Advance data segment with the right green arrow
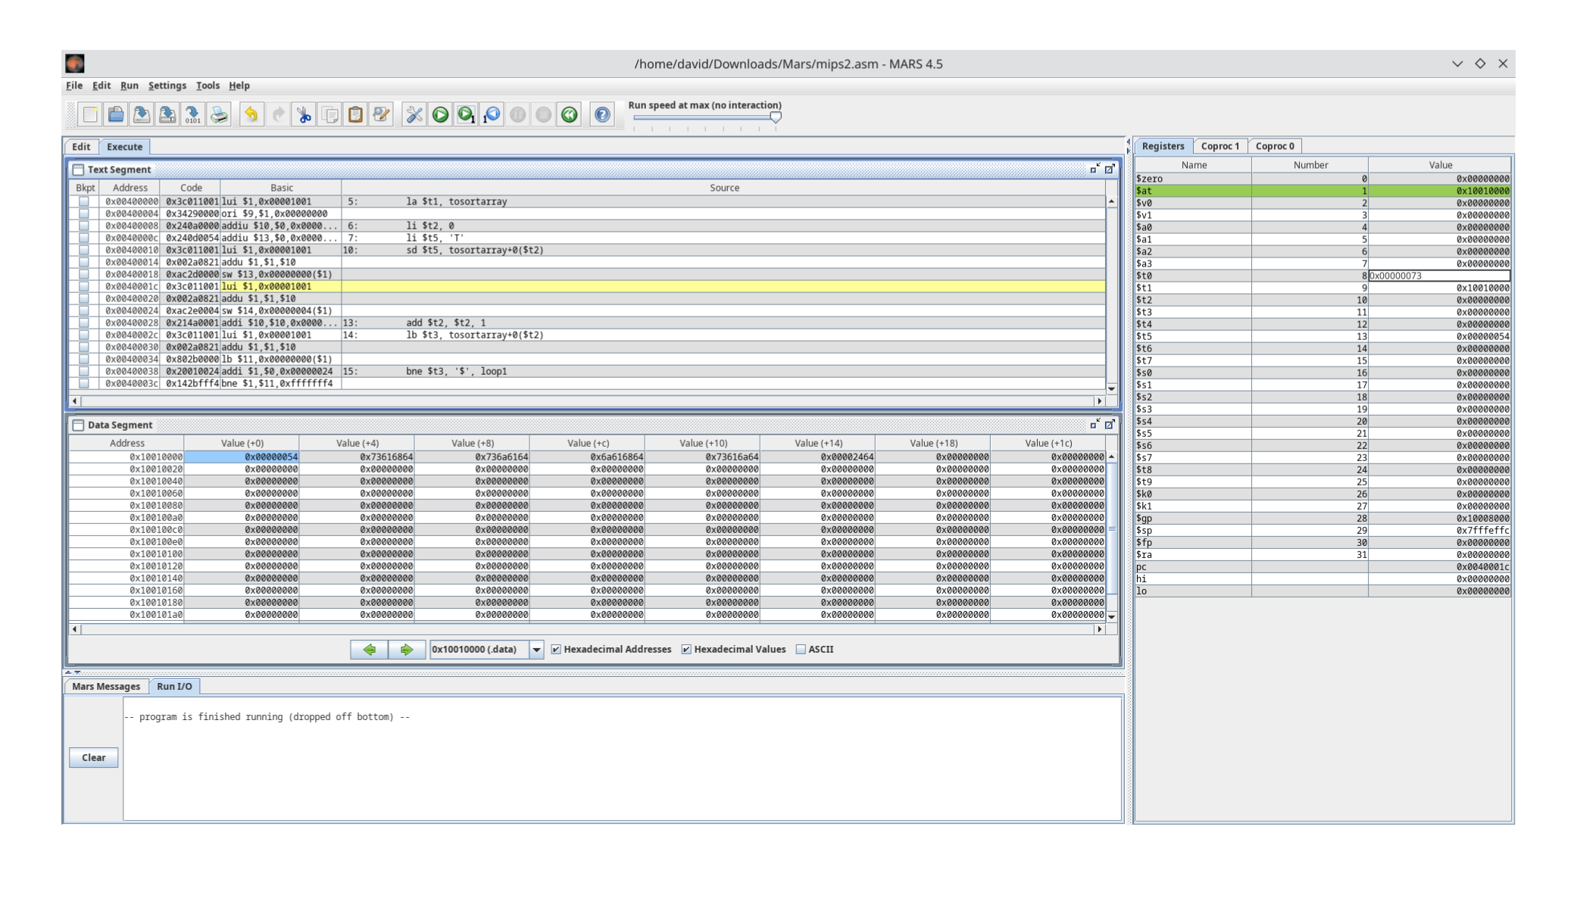Viewport: 1577px width, 898px height. (x=407, y=649)
